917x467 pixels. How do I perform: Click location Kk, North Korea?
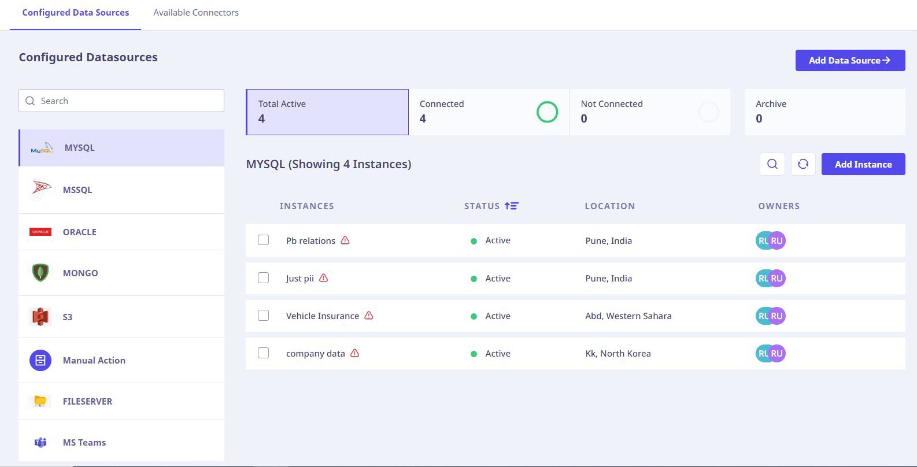(x=618, y=354)
